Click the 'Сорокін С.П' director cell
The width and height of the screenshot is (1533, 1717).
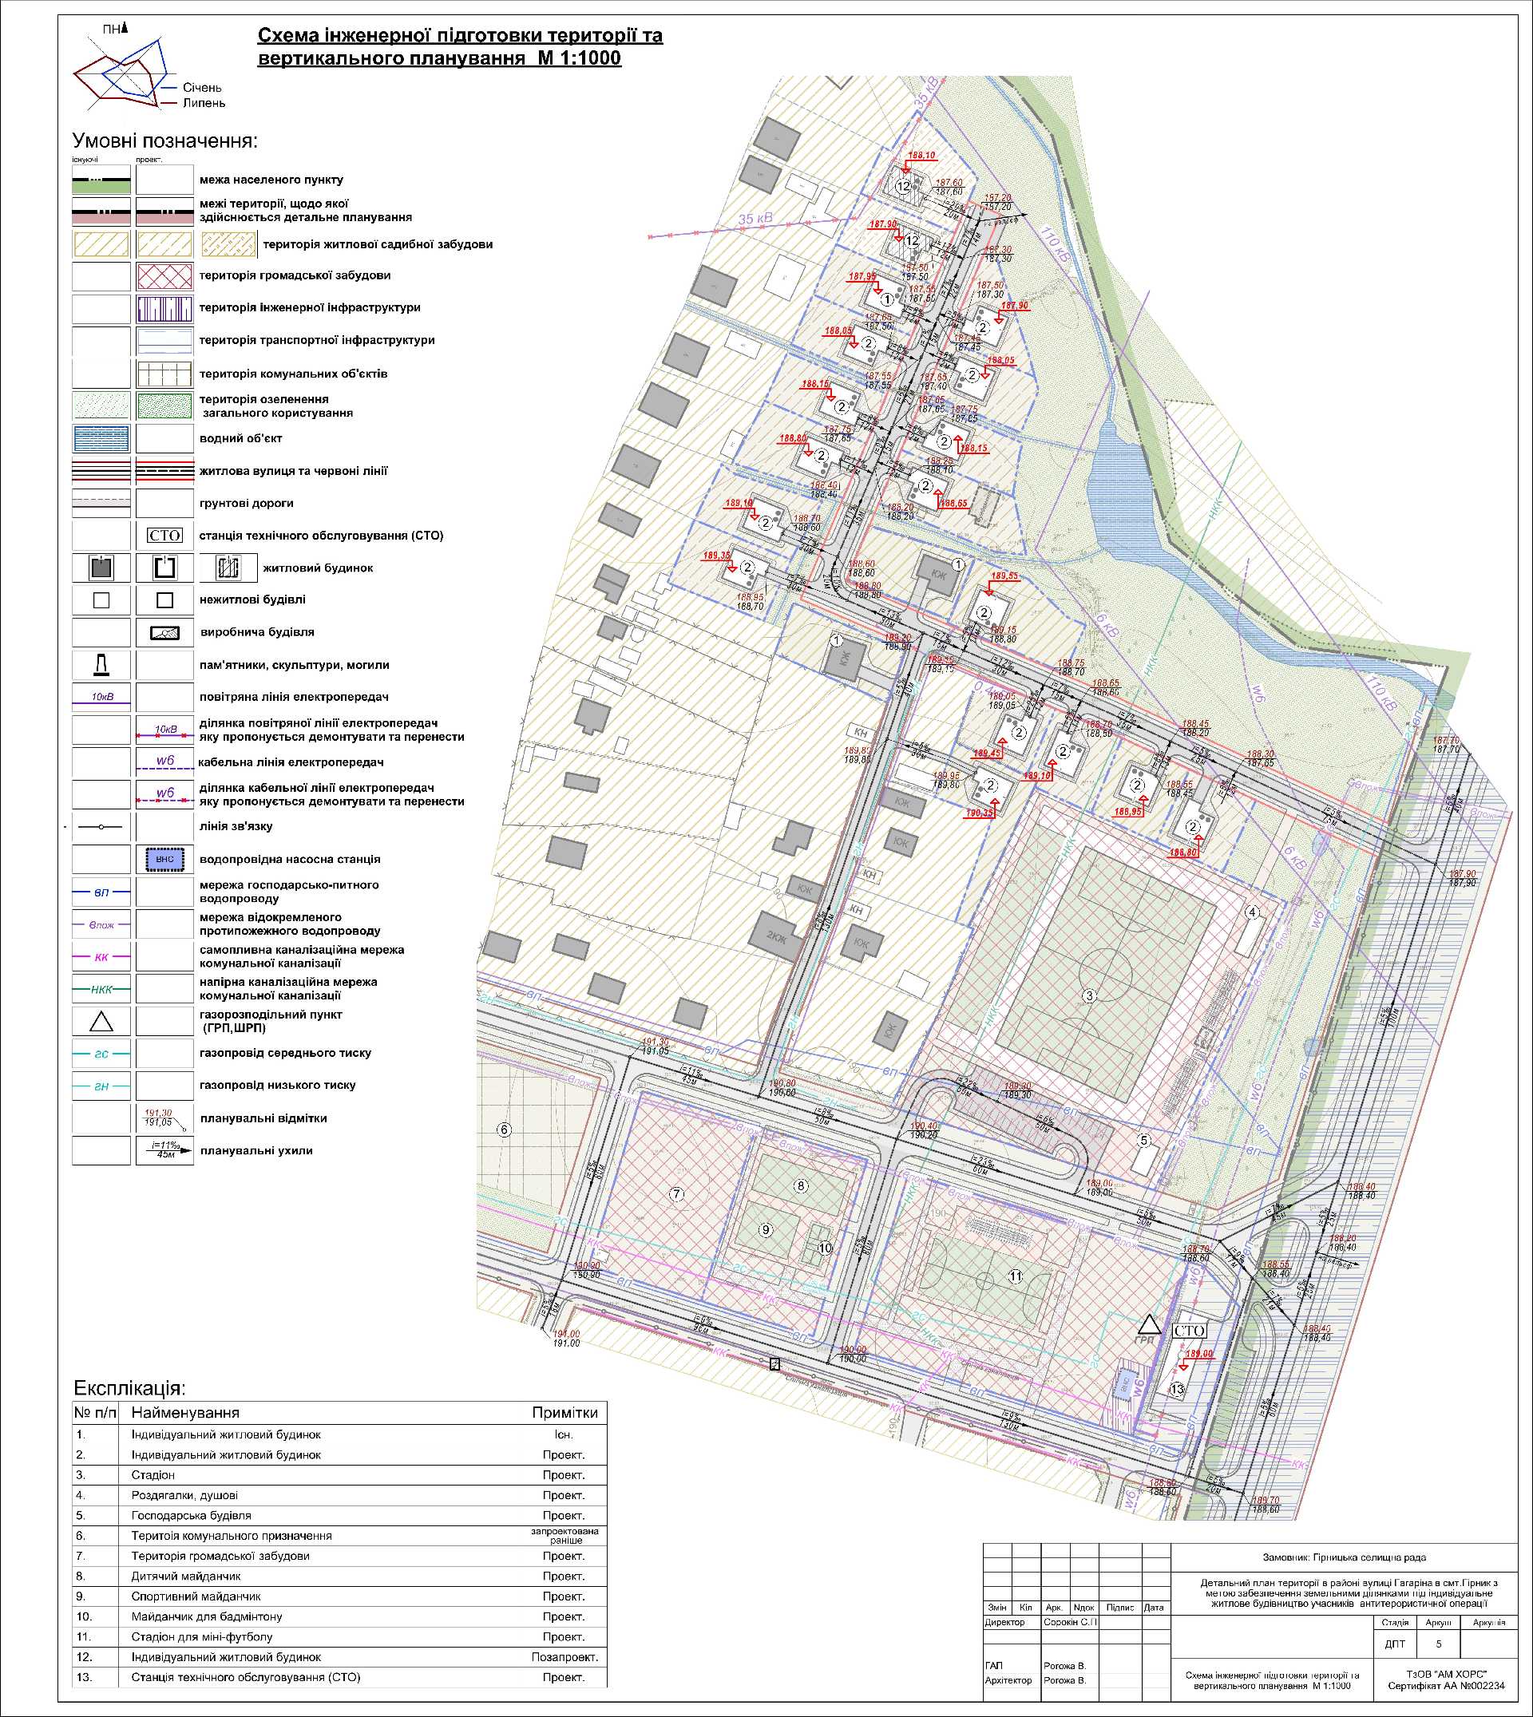coord(1070,1622)
